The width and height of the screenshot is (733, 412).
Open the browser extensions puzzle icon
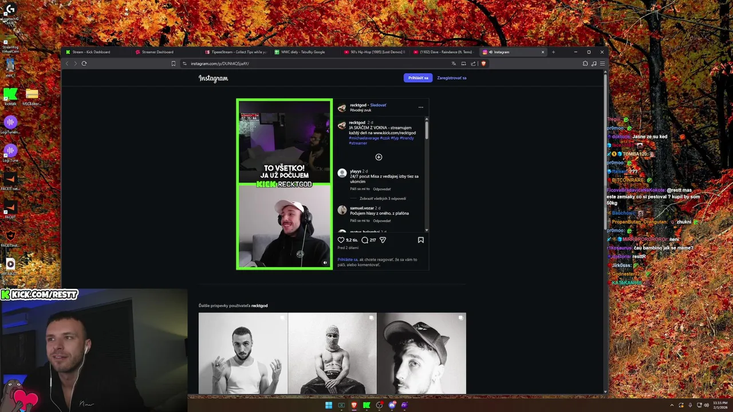click(585, 64)
